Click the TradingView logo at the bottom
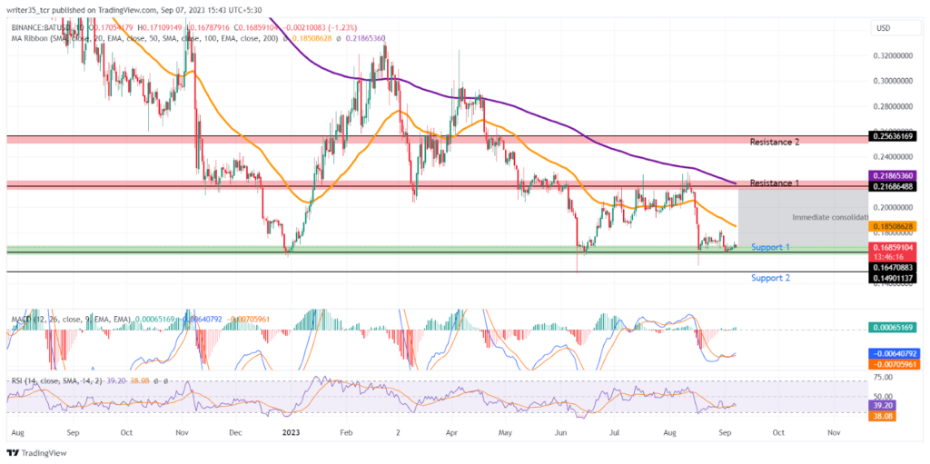930x464 pixels. [36, 453]
